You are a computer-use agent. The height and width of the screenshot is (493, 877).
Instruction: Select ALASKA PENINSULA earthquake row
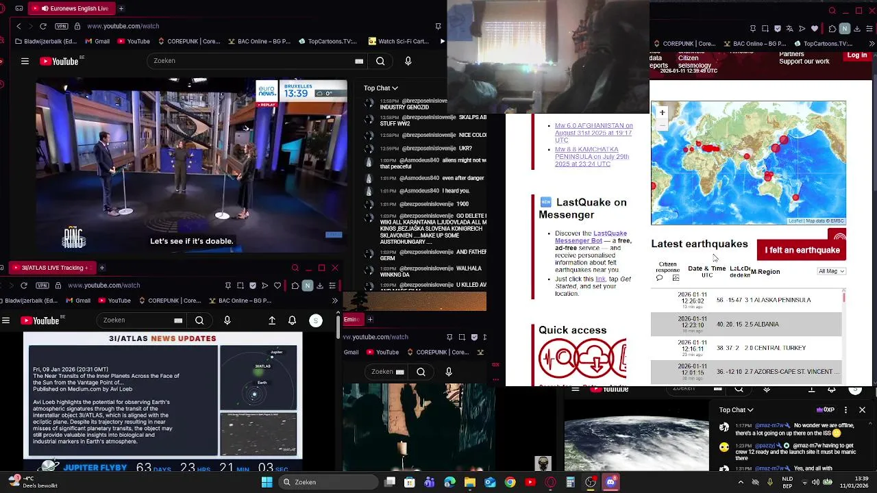click(x=746, y=300)
